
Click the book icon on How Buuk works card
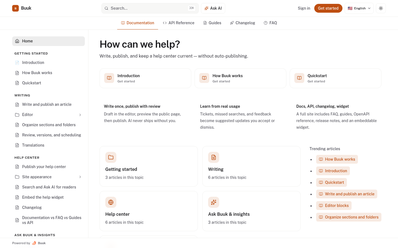pyautogui.click(x=204, y=78)
